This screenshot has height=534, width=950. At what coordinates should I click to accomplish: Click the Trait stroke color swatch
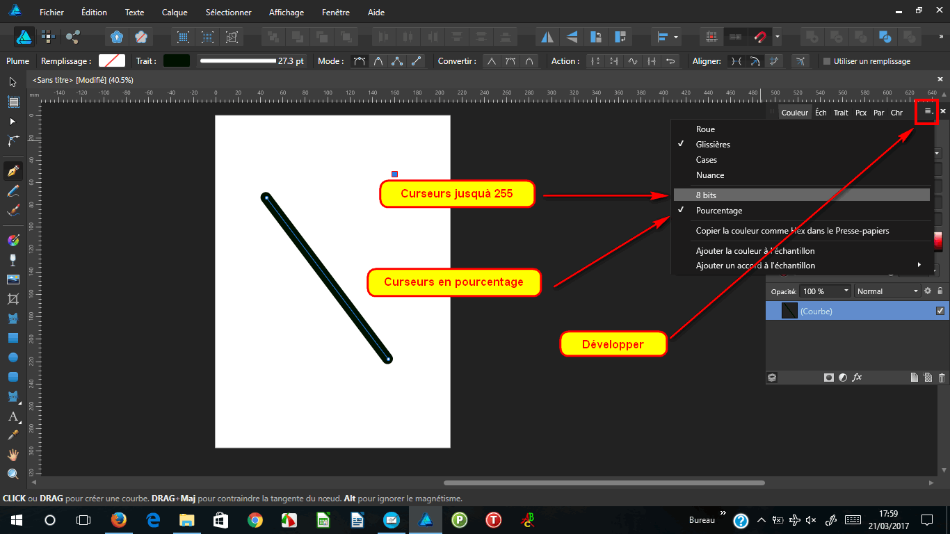[x=177, y=61]
